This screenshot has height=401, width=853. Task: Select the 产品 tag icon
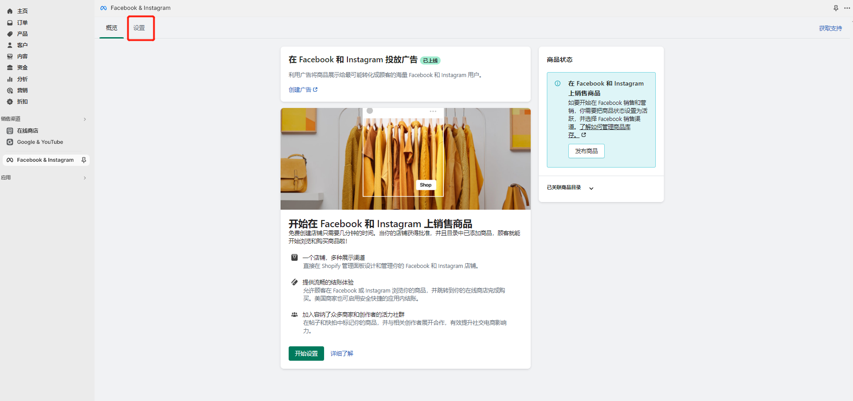[10, 34]
